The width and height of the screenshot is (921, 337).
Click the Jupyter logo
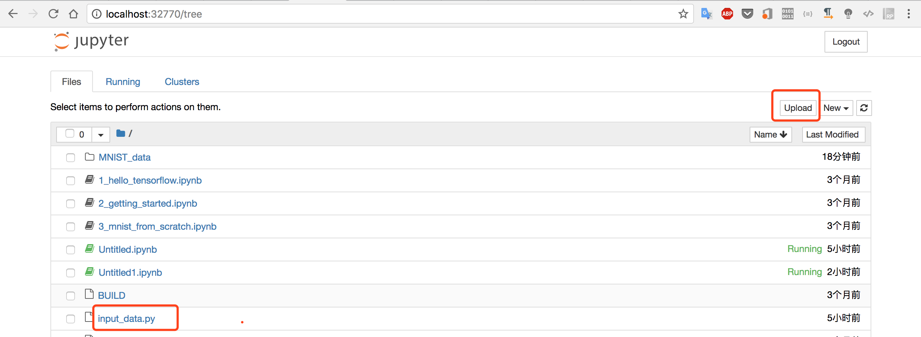point(91,41)
